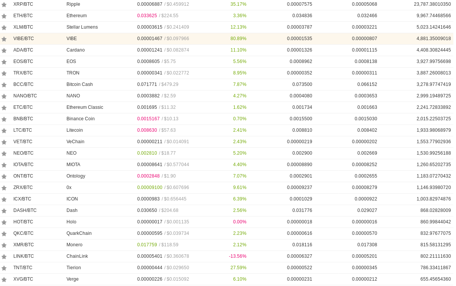Select 0x last price 0.00009100
This screenshot has height=286, width=456.
150,187
